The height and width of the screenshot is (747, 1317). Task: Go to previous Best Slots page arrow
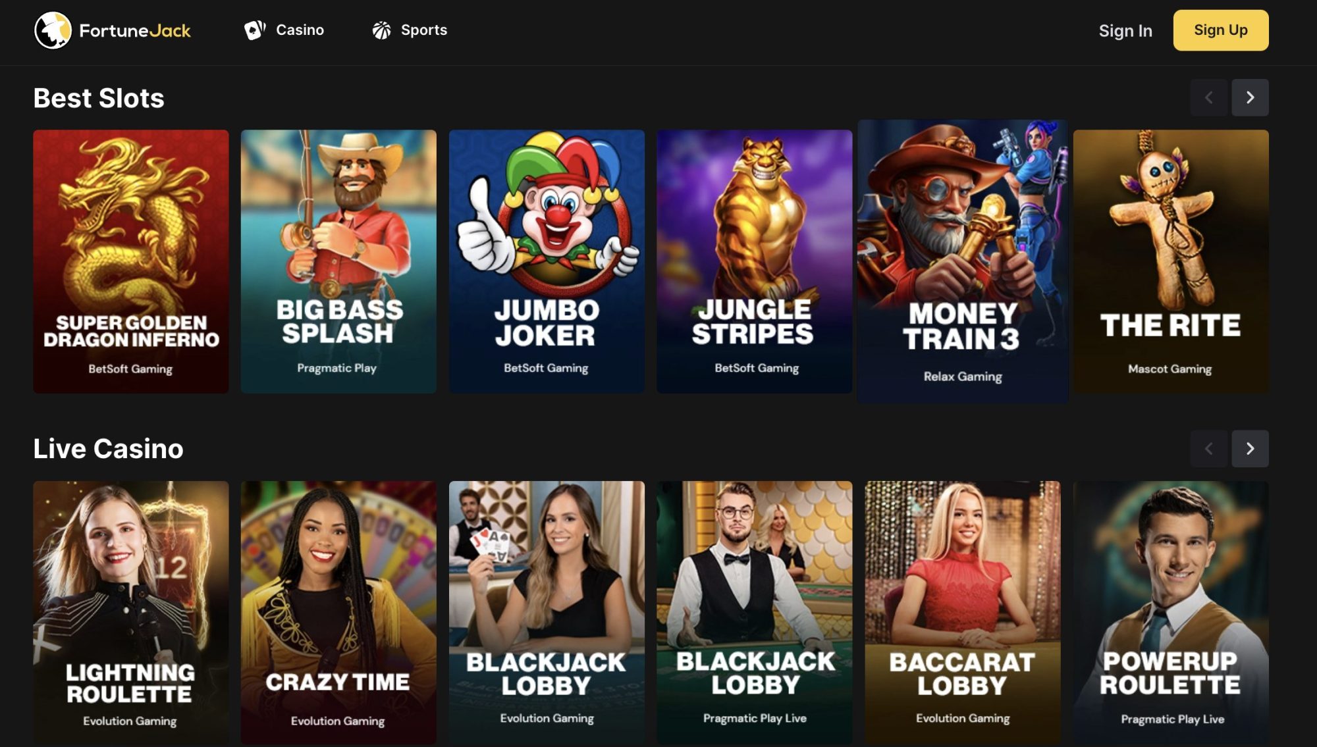point(1208,97)
